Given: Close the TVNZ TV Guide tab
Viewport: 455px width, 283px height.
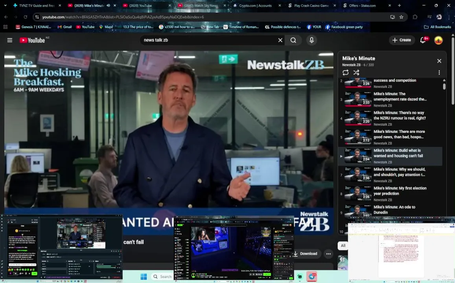Looking at the screenshot, I should coord(60,6).
